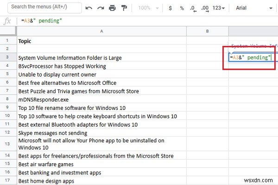Click 'Best air warfare games' cell
Viewport: 278px width, 185px height.
point(101,164)
